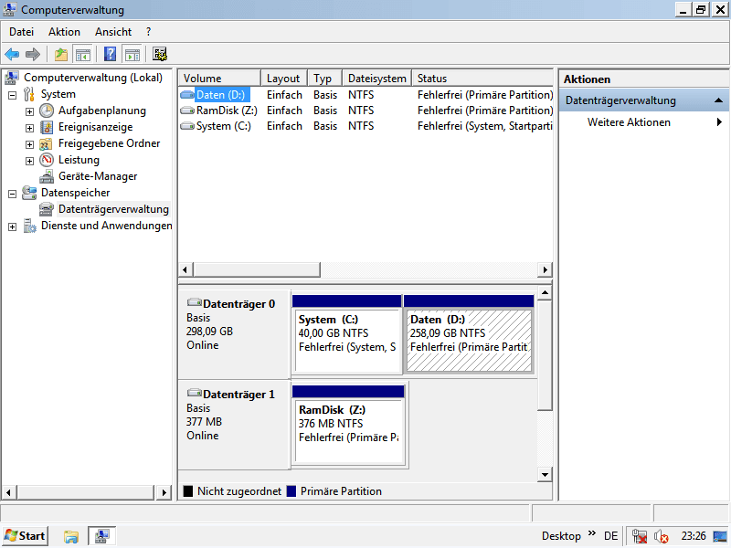The height and width of the screenshot is (548, 731).
Task: Click the Ereignisanzeige icon
Action: coord(47,127)
